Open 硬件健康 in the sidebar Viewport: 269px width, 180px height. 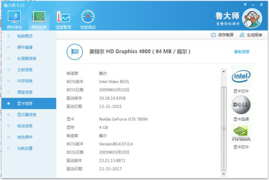point(29,47)
